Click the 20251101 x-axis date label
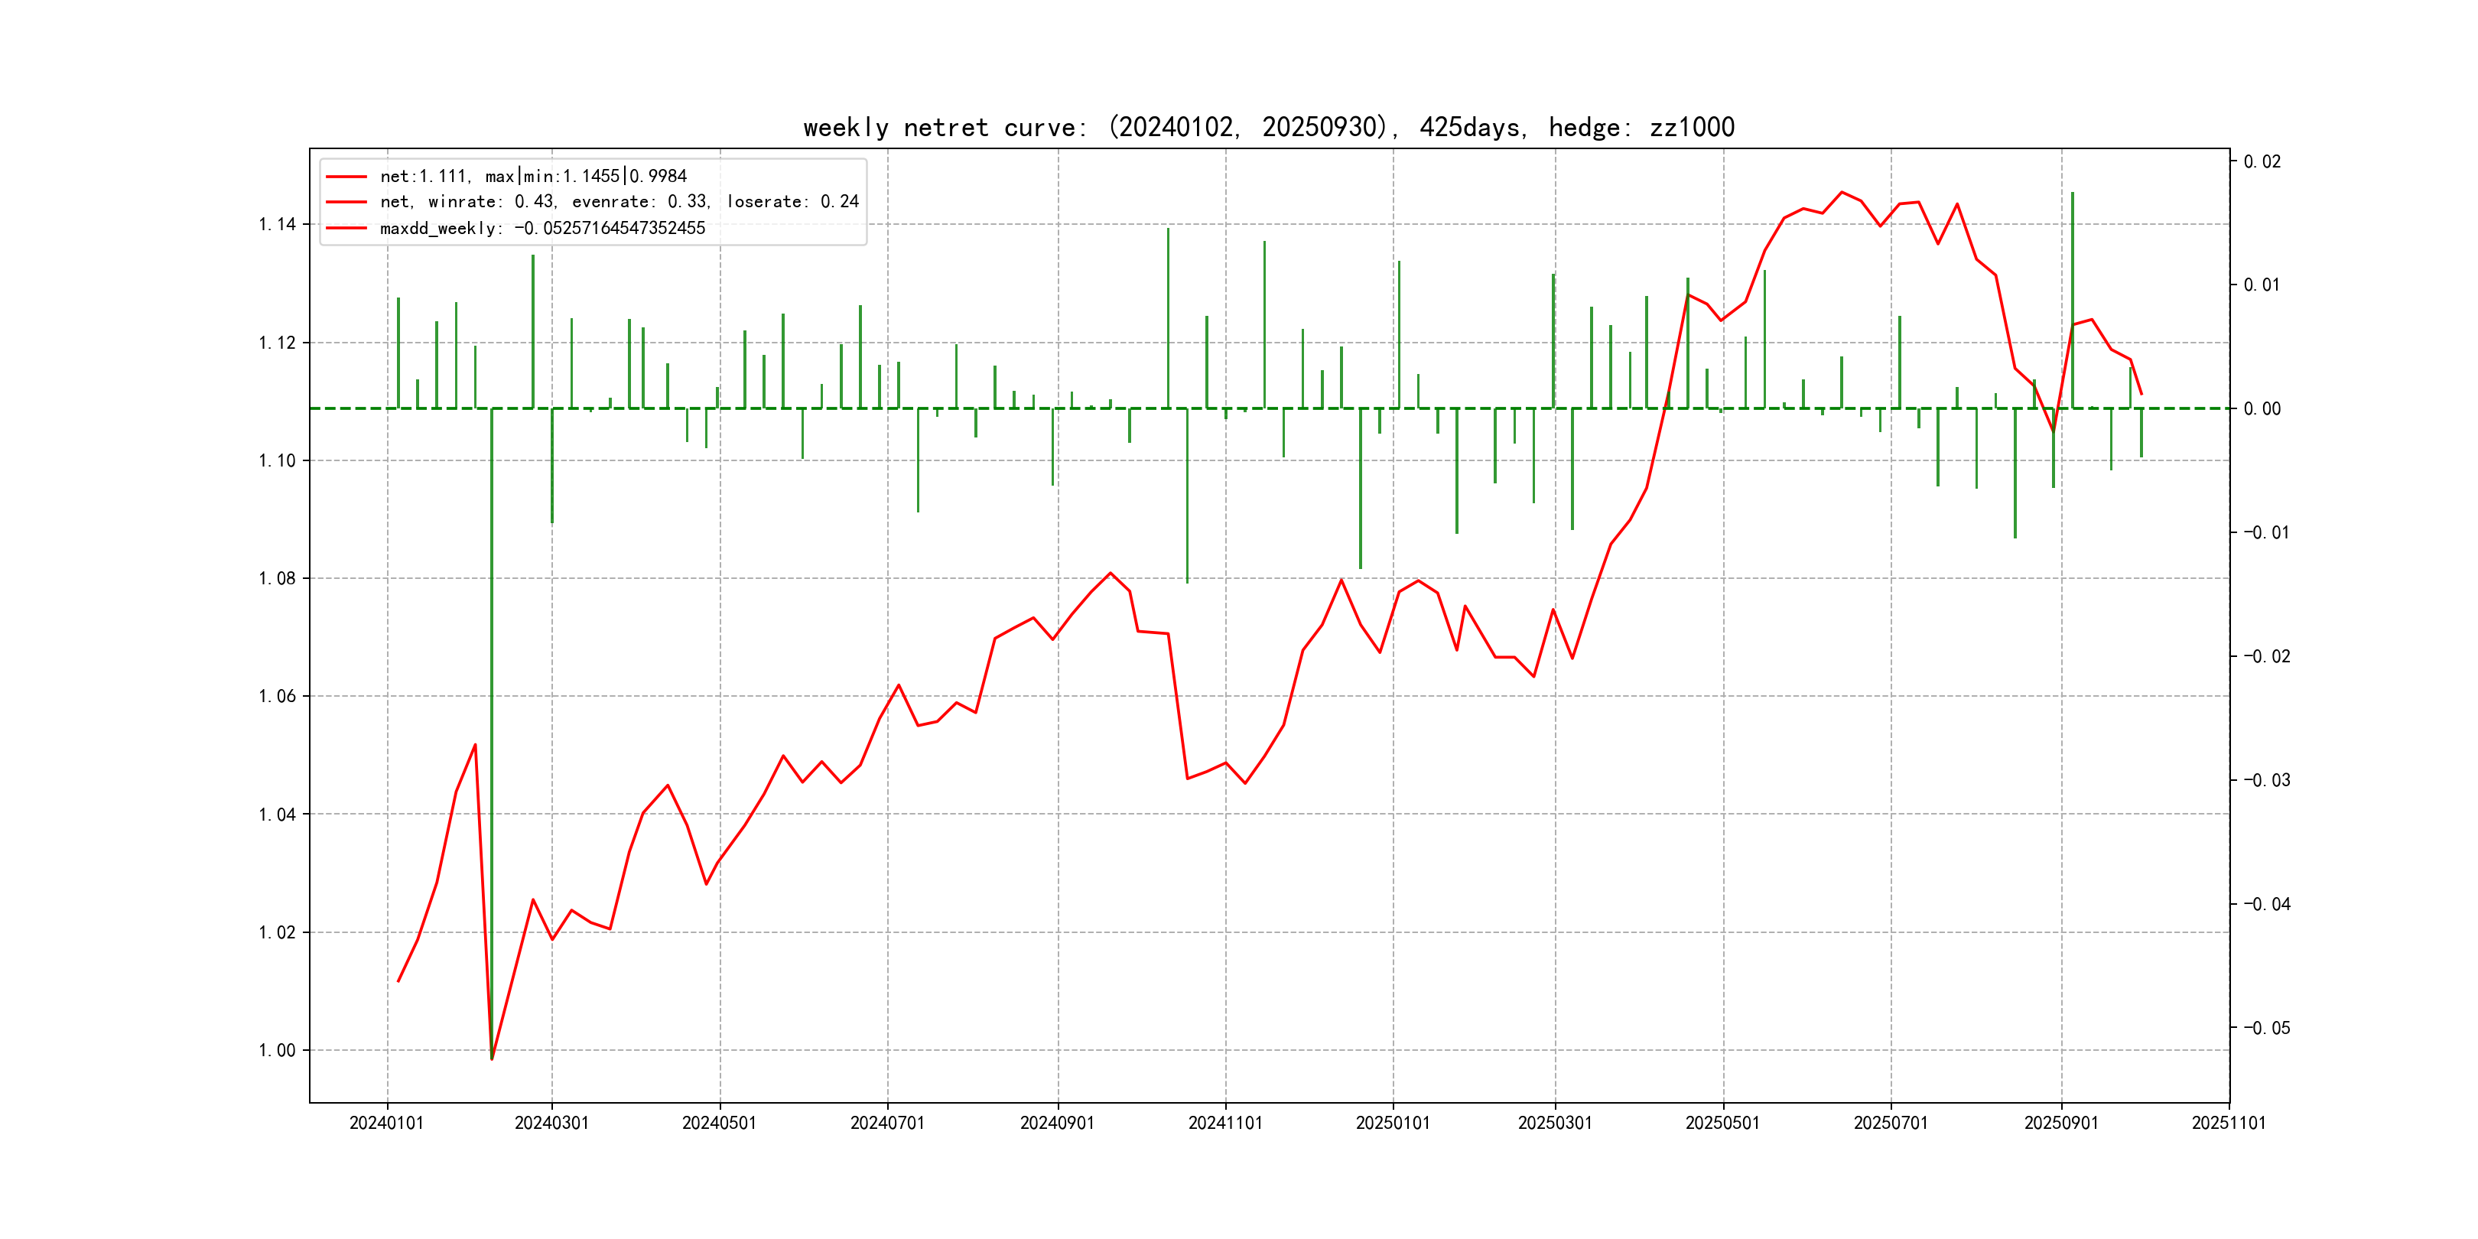Viewport: 2478px width, 1239px height. point(2228,1123)
